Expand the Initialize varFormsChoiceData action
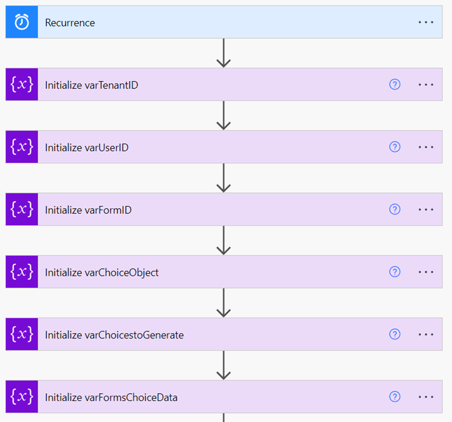The height and width of the screenshot is (422, 452). [224, 397]
